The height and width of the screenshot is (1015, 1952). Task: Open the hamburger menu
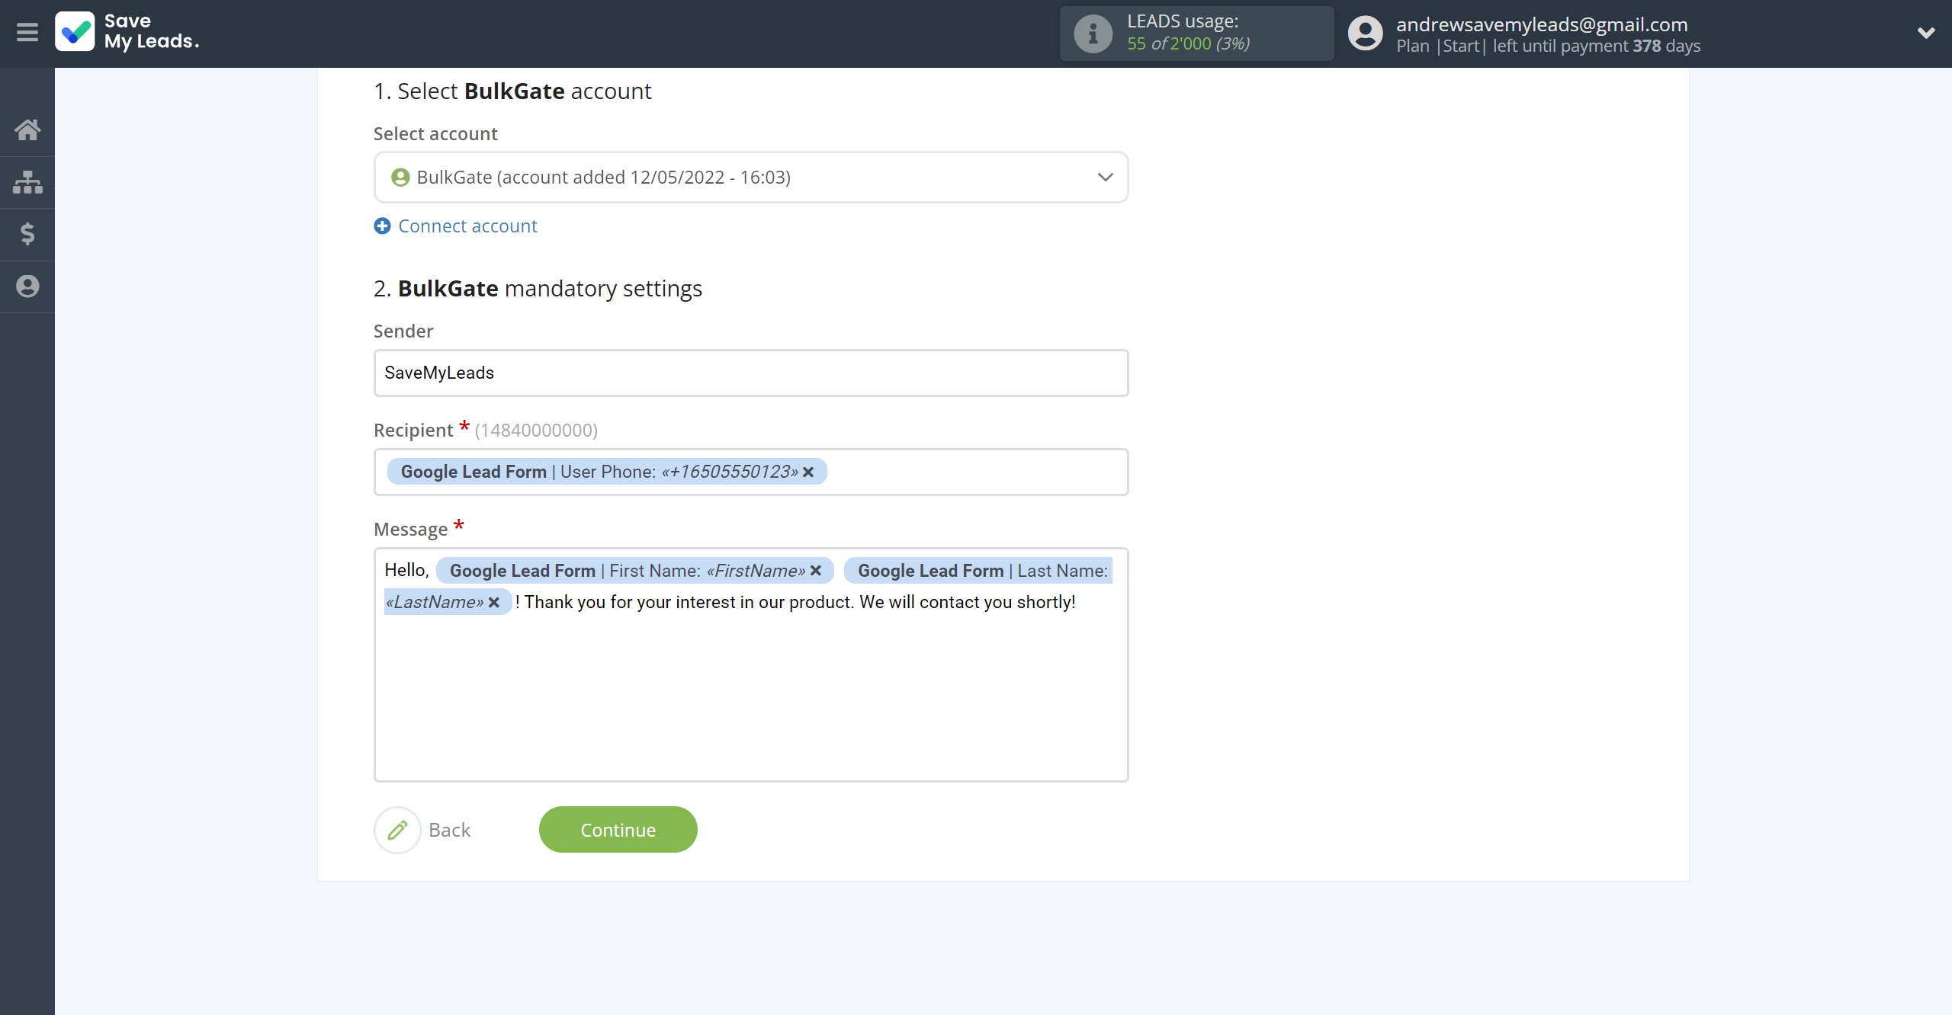(x=27, y=32)
